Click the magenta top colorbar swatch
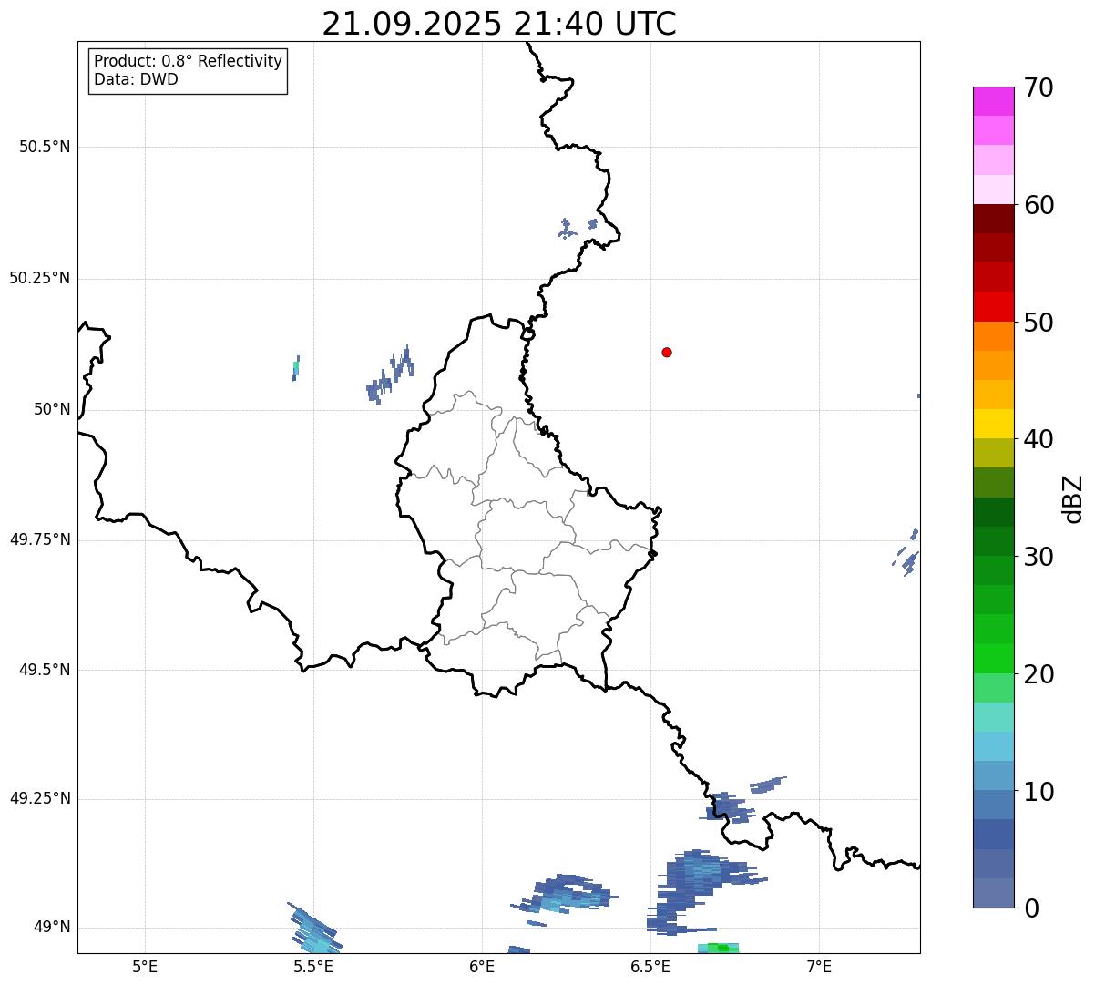 993,101
